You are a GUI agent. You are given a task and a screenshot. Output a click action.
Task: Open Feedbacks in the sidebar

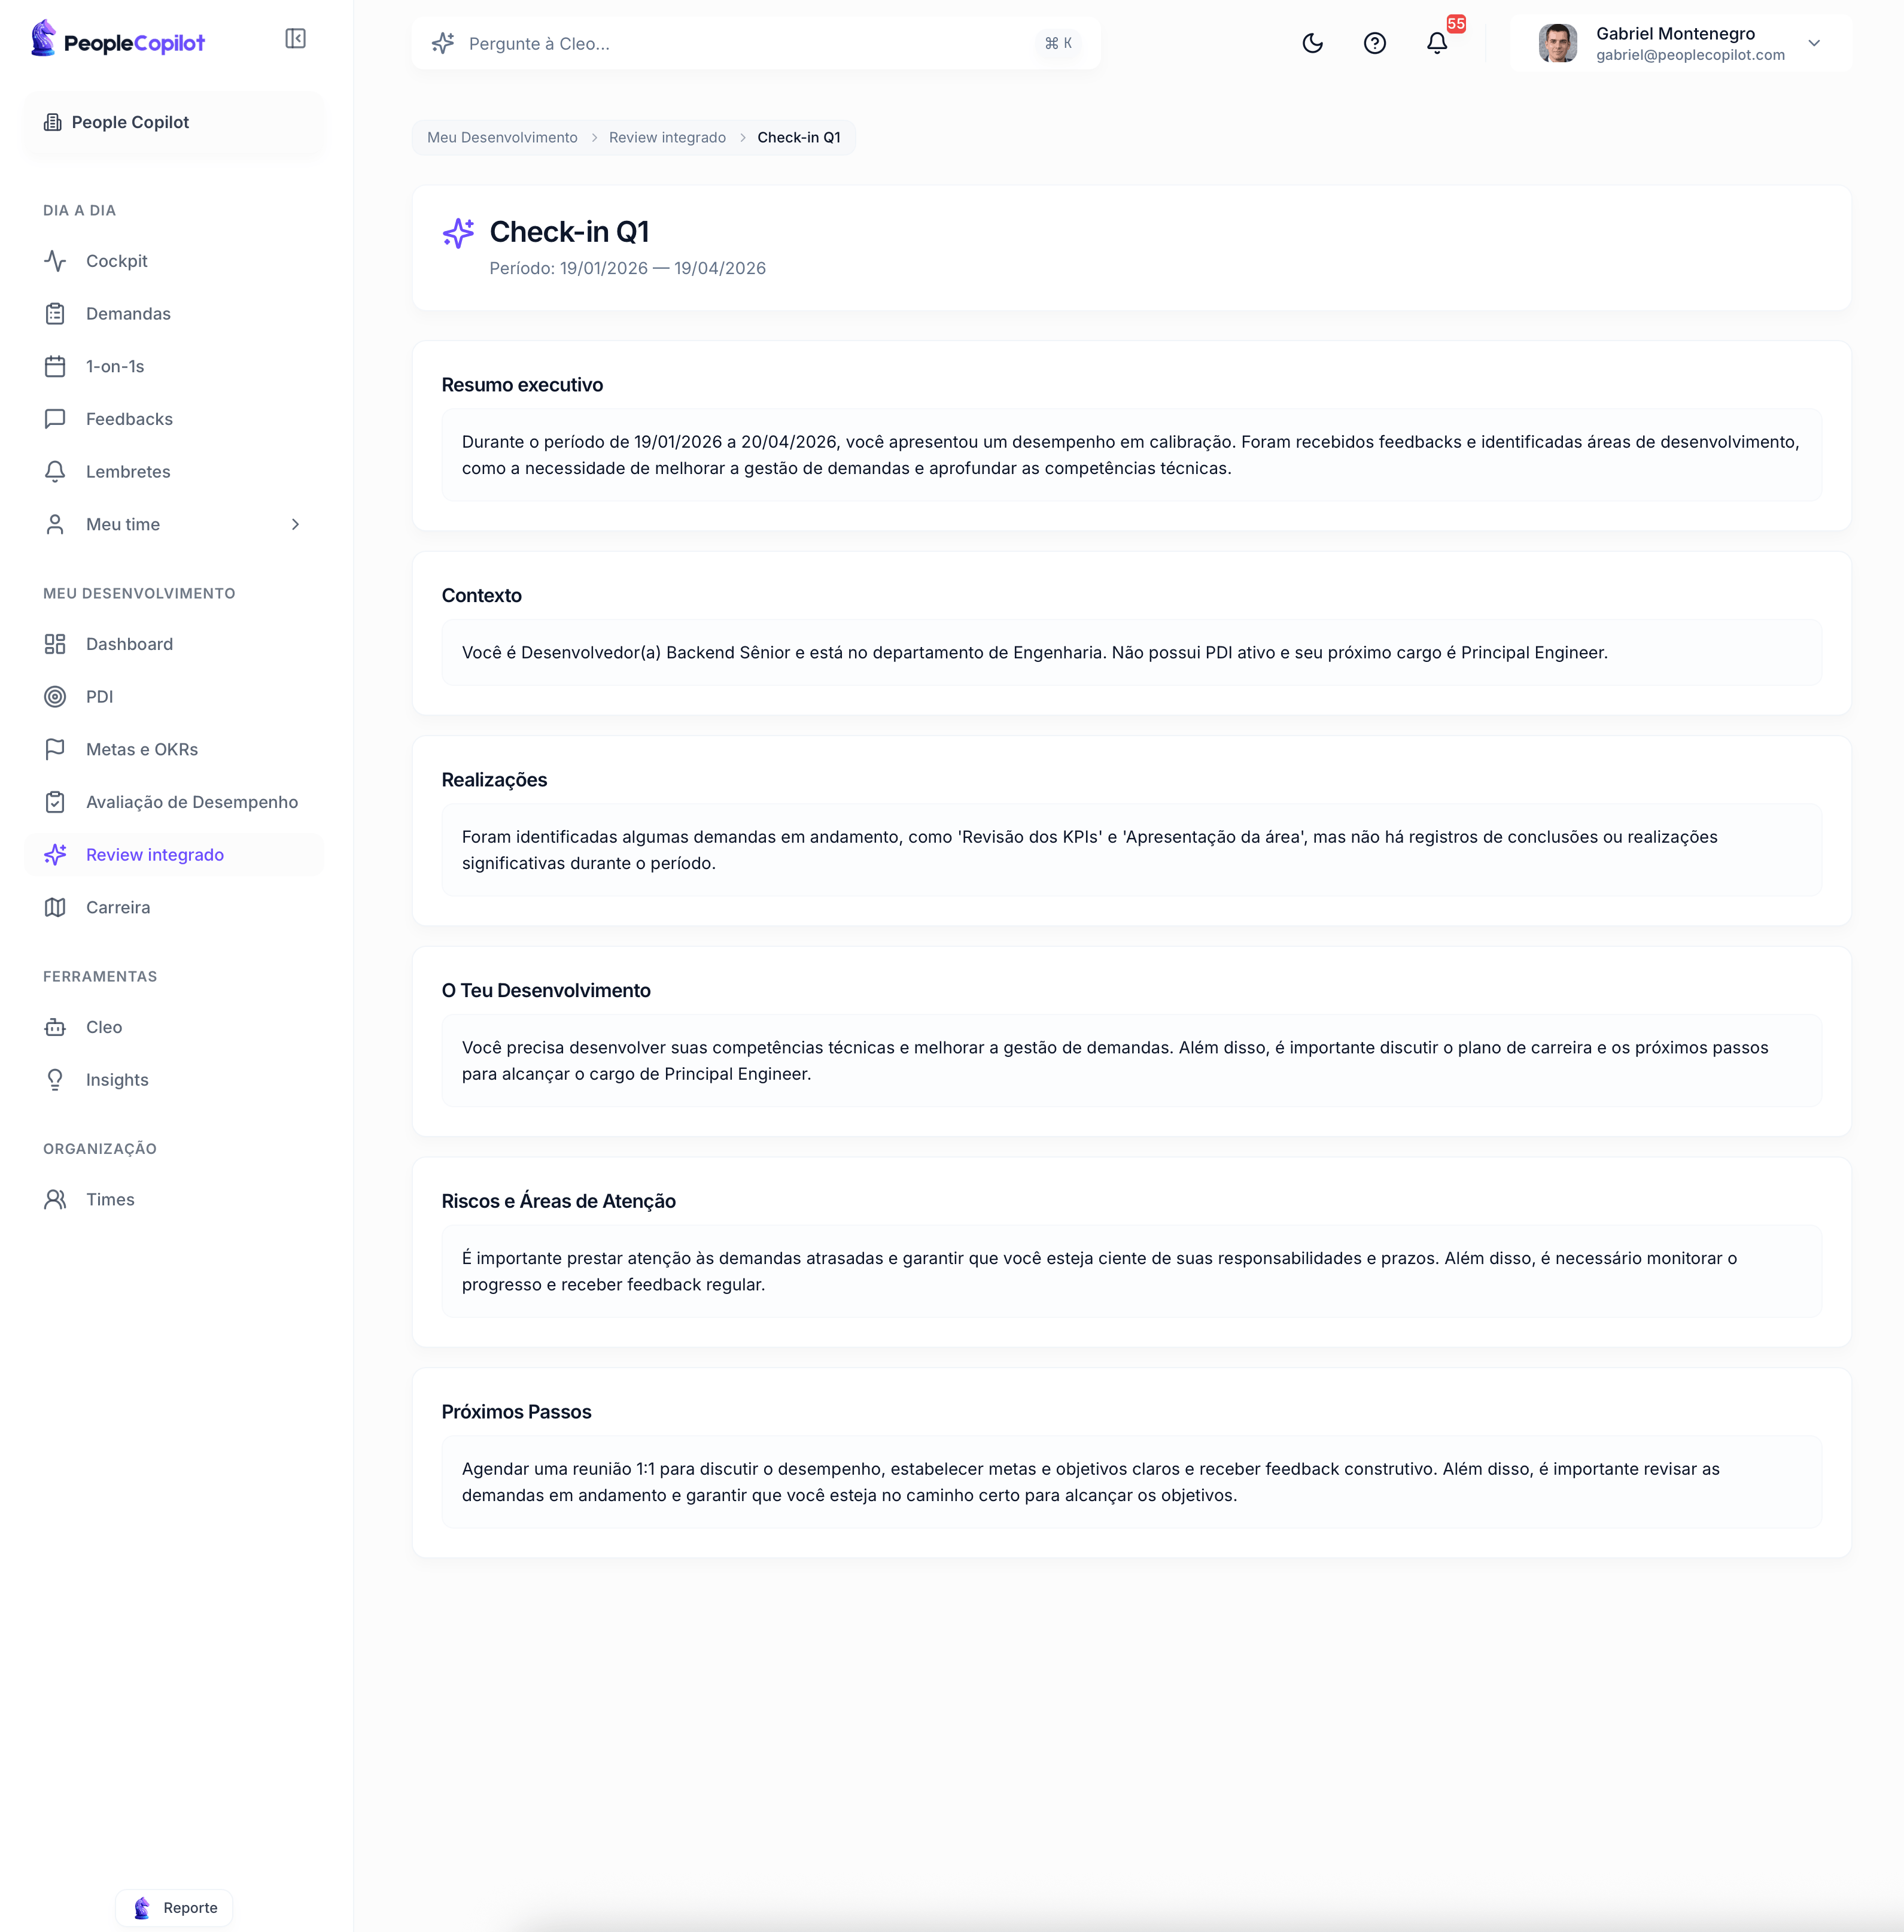pyautogui.click(x=174, y=419)
